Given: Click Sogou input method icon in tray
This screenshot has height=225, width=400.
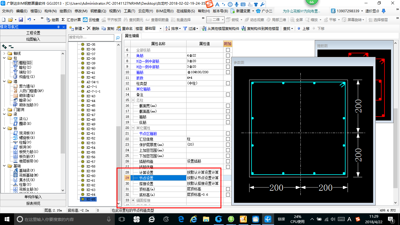Looking at the screenshot, I should 358,219.
